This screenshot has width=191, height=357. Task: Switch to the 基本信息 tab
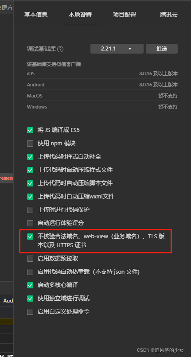tap(36, 15)
